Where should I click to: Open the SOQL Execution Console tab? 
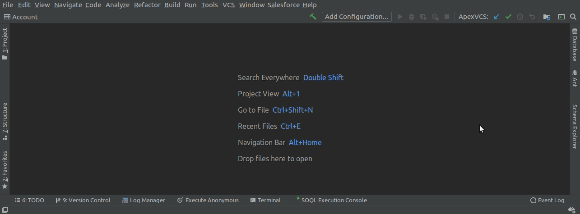(x=331, y=200)
